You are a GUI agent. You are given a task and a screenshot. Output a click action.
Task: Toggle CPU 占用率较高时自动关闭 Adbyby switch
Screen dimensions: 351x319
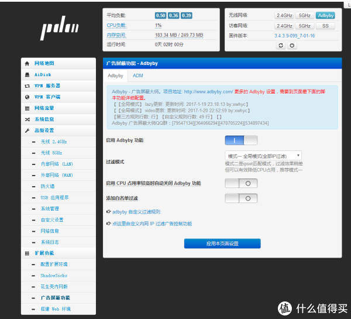click(241, 183)
